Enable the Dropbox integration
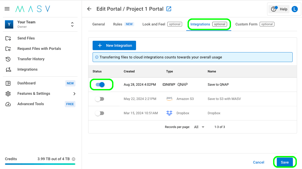The width and height of the screenshot is (302, 169). 100,113
